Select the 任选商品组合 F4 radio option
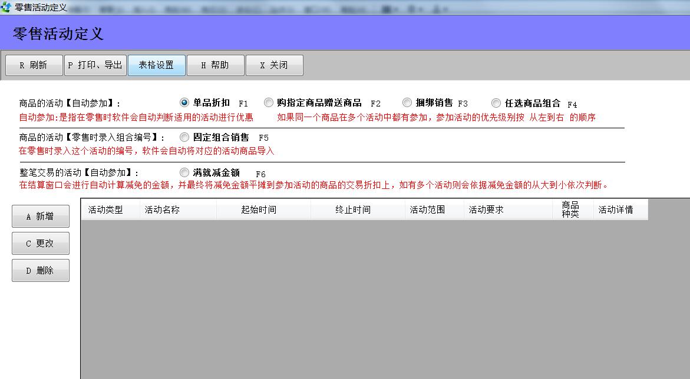The image size is (690, 379). 496,102
